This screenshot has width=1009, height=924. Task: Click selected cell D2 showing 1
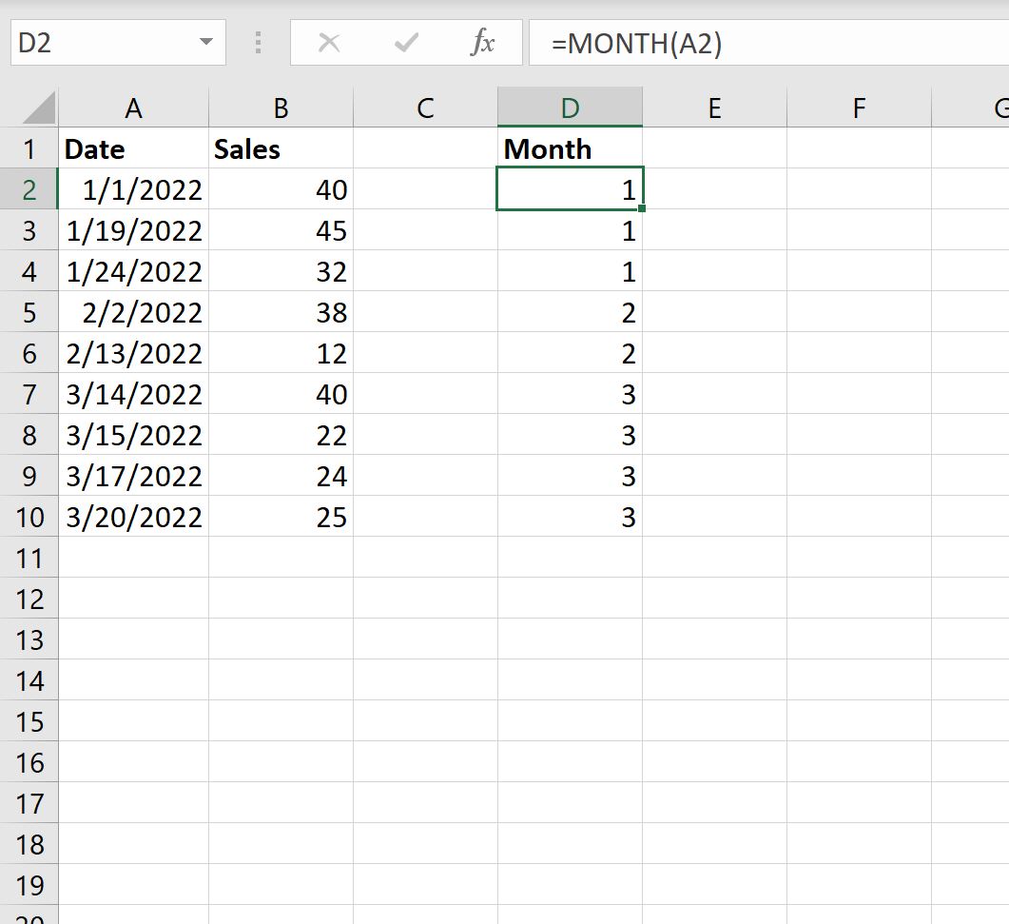(x=571, y=188)
